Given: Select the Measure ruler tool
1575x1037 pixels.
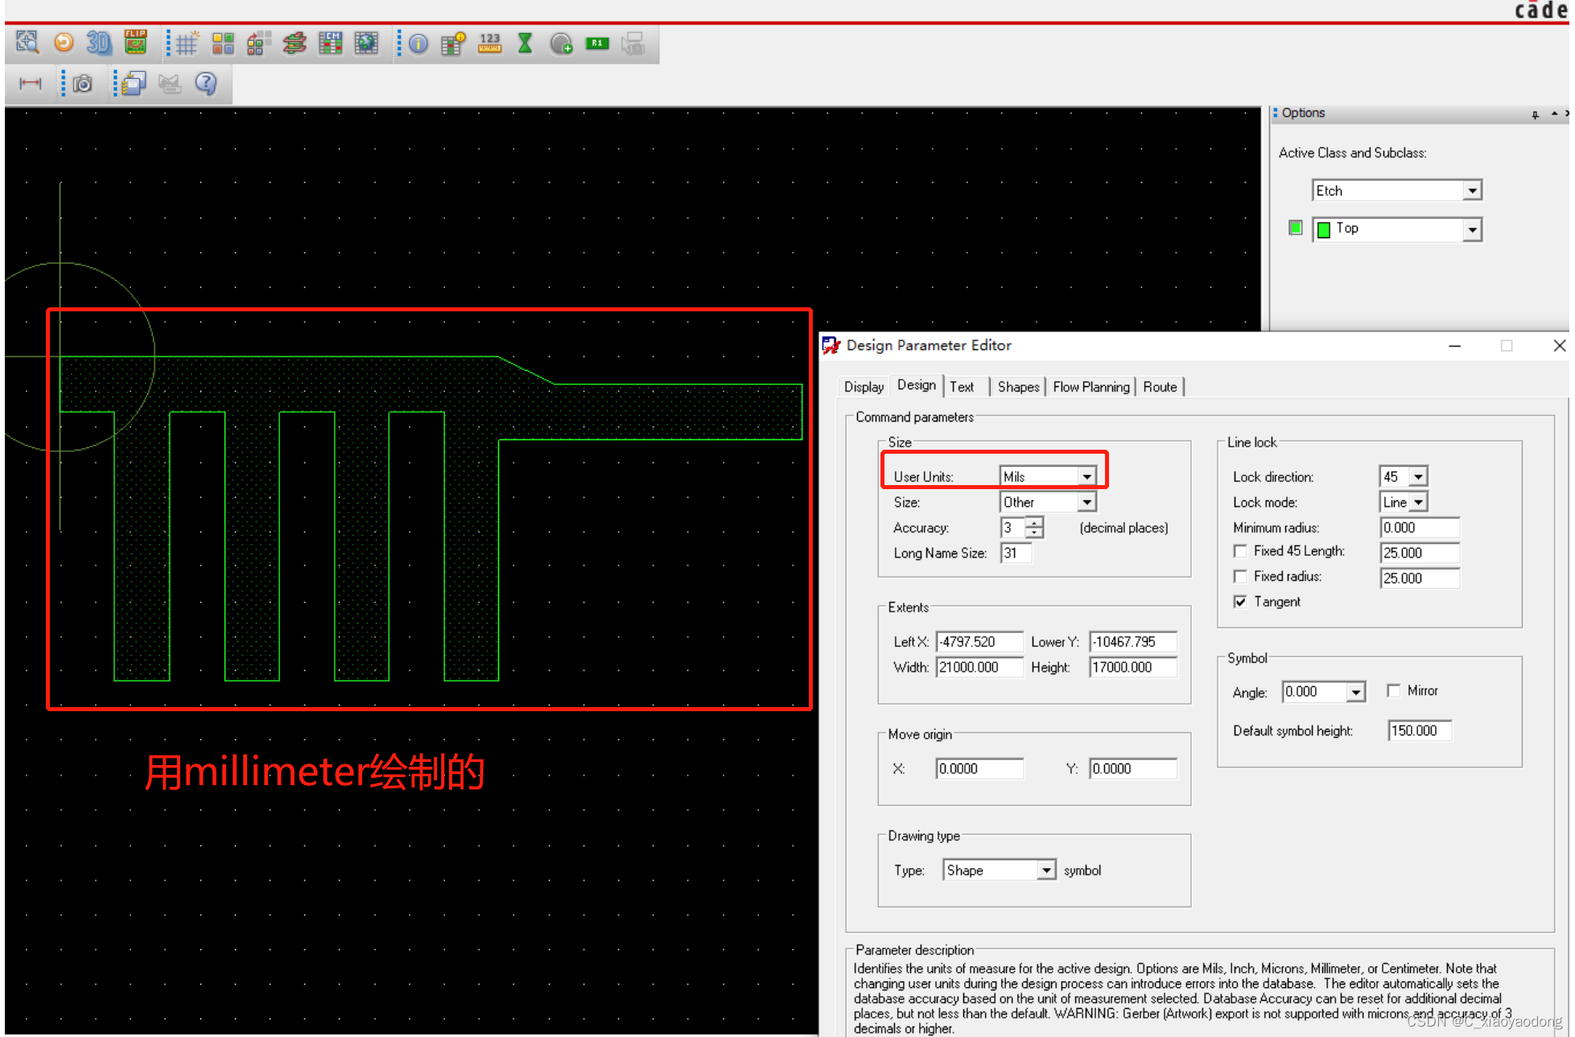Looking at the screenshot, I should 489,43.
